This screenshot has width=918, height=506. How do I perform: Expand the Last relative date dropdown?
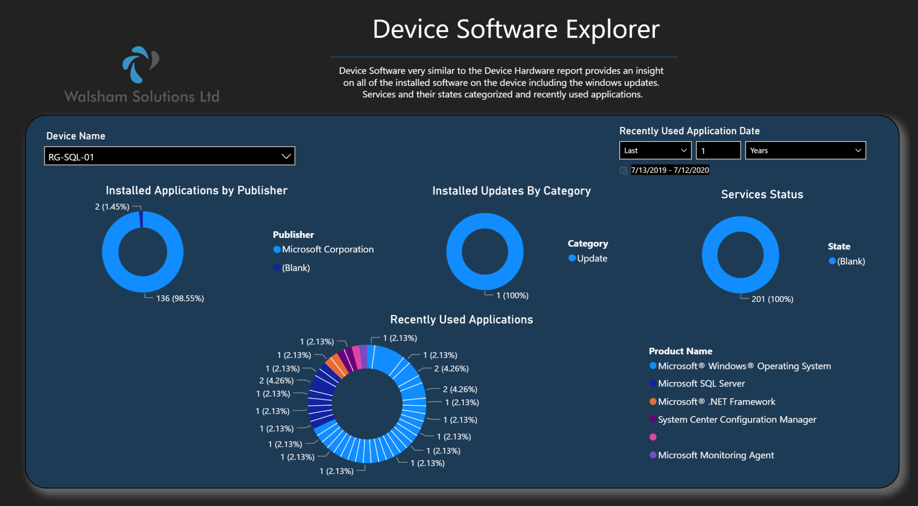coord(656,151)
